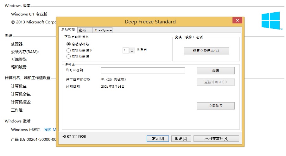
Task: Click the 许可证密钥 input field
Action: point(143,70)
